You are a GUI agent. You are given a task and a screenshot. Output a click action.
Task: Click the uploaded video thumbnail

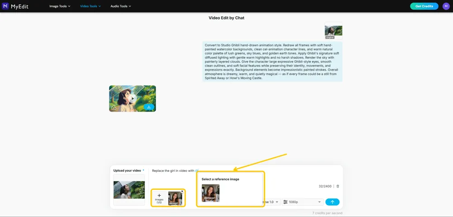coord(129,189)
